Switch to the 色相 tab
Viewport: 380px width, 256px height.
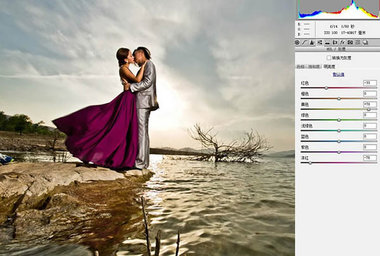tap(300, 66)
